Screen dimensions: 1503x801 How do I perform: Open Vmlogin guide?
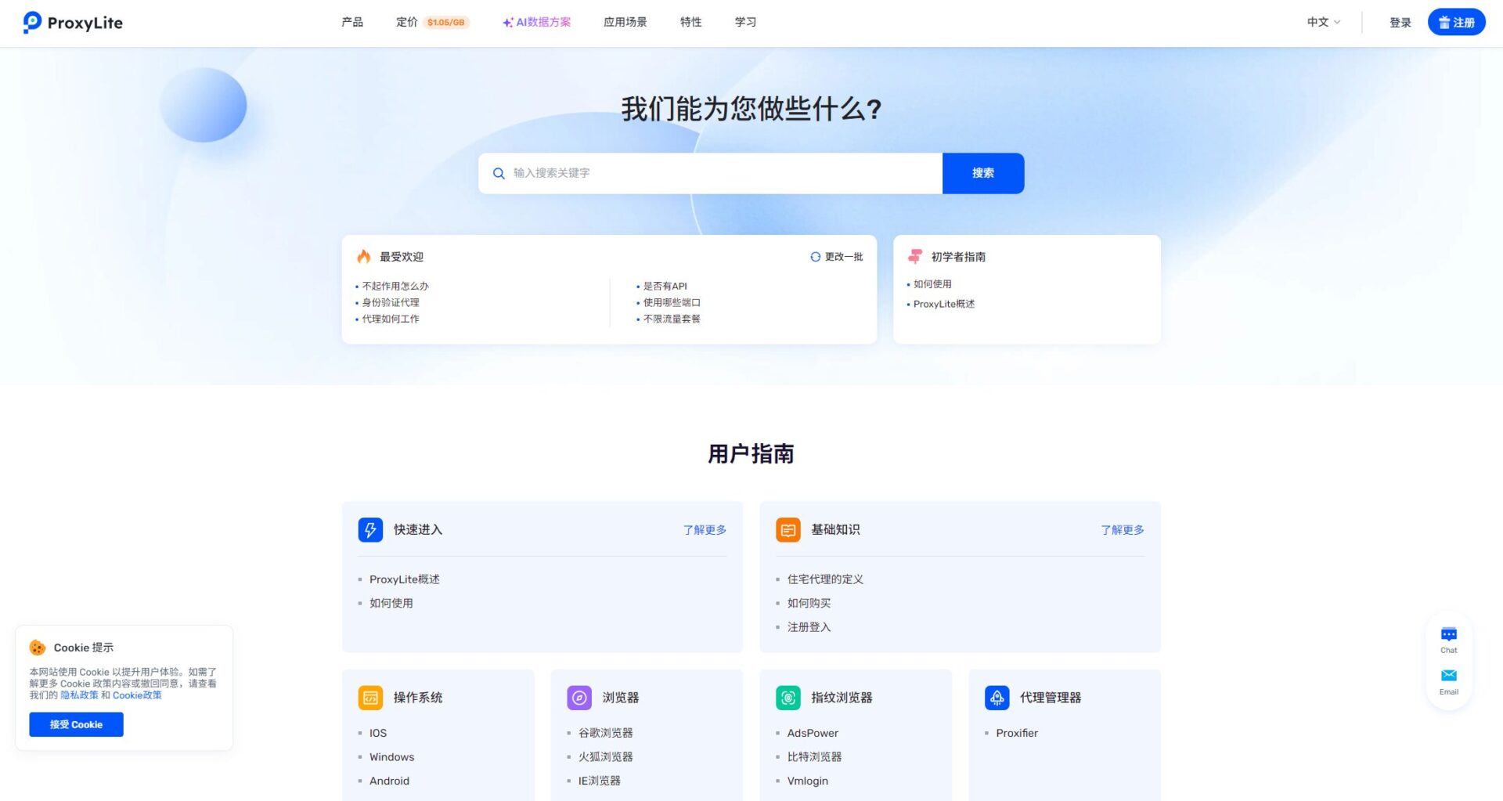pyautogui.click(x=808, y=781)
